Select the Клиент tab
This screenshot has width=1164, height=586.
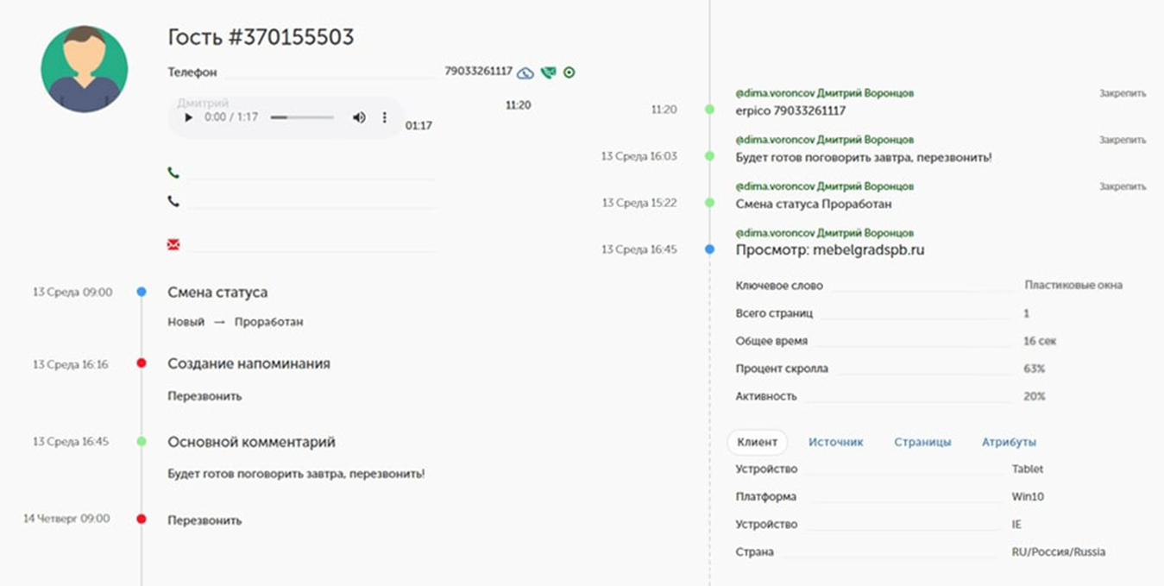pos(757,442)
